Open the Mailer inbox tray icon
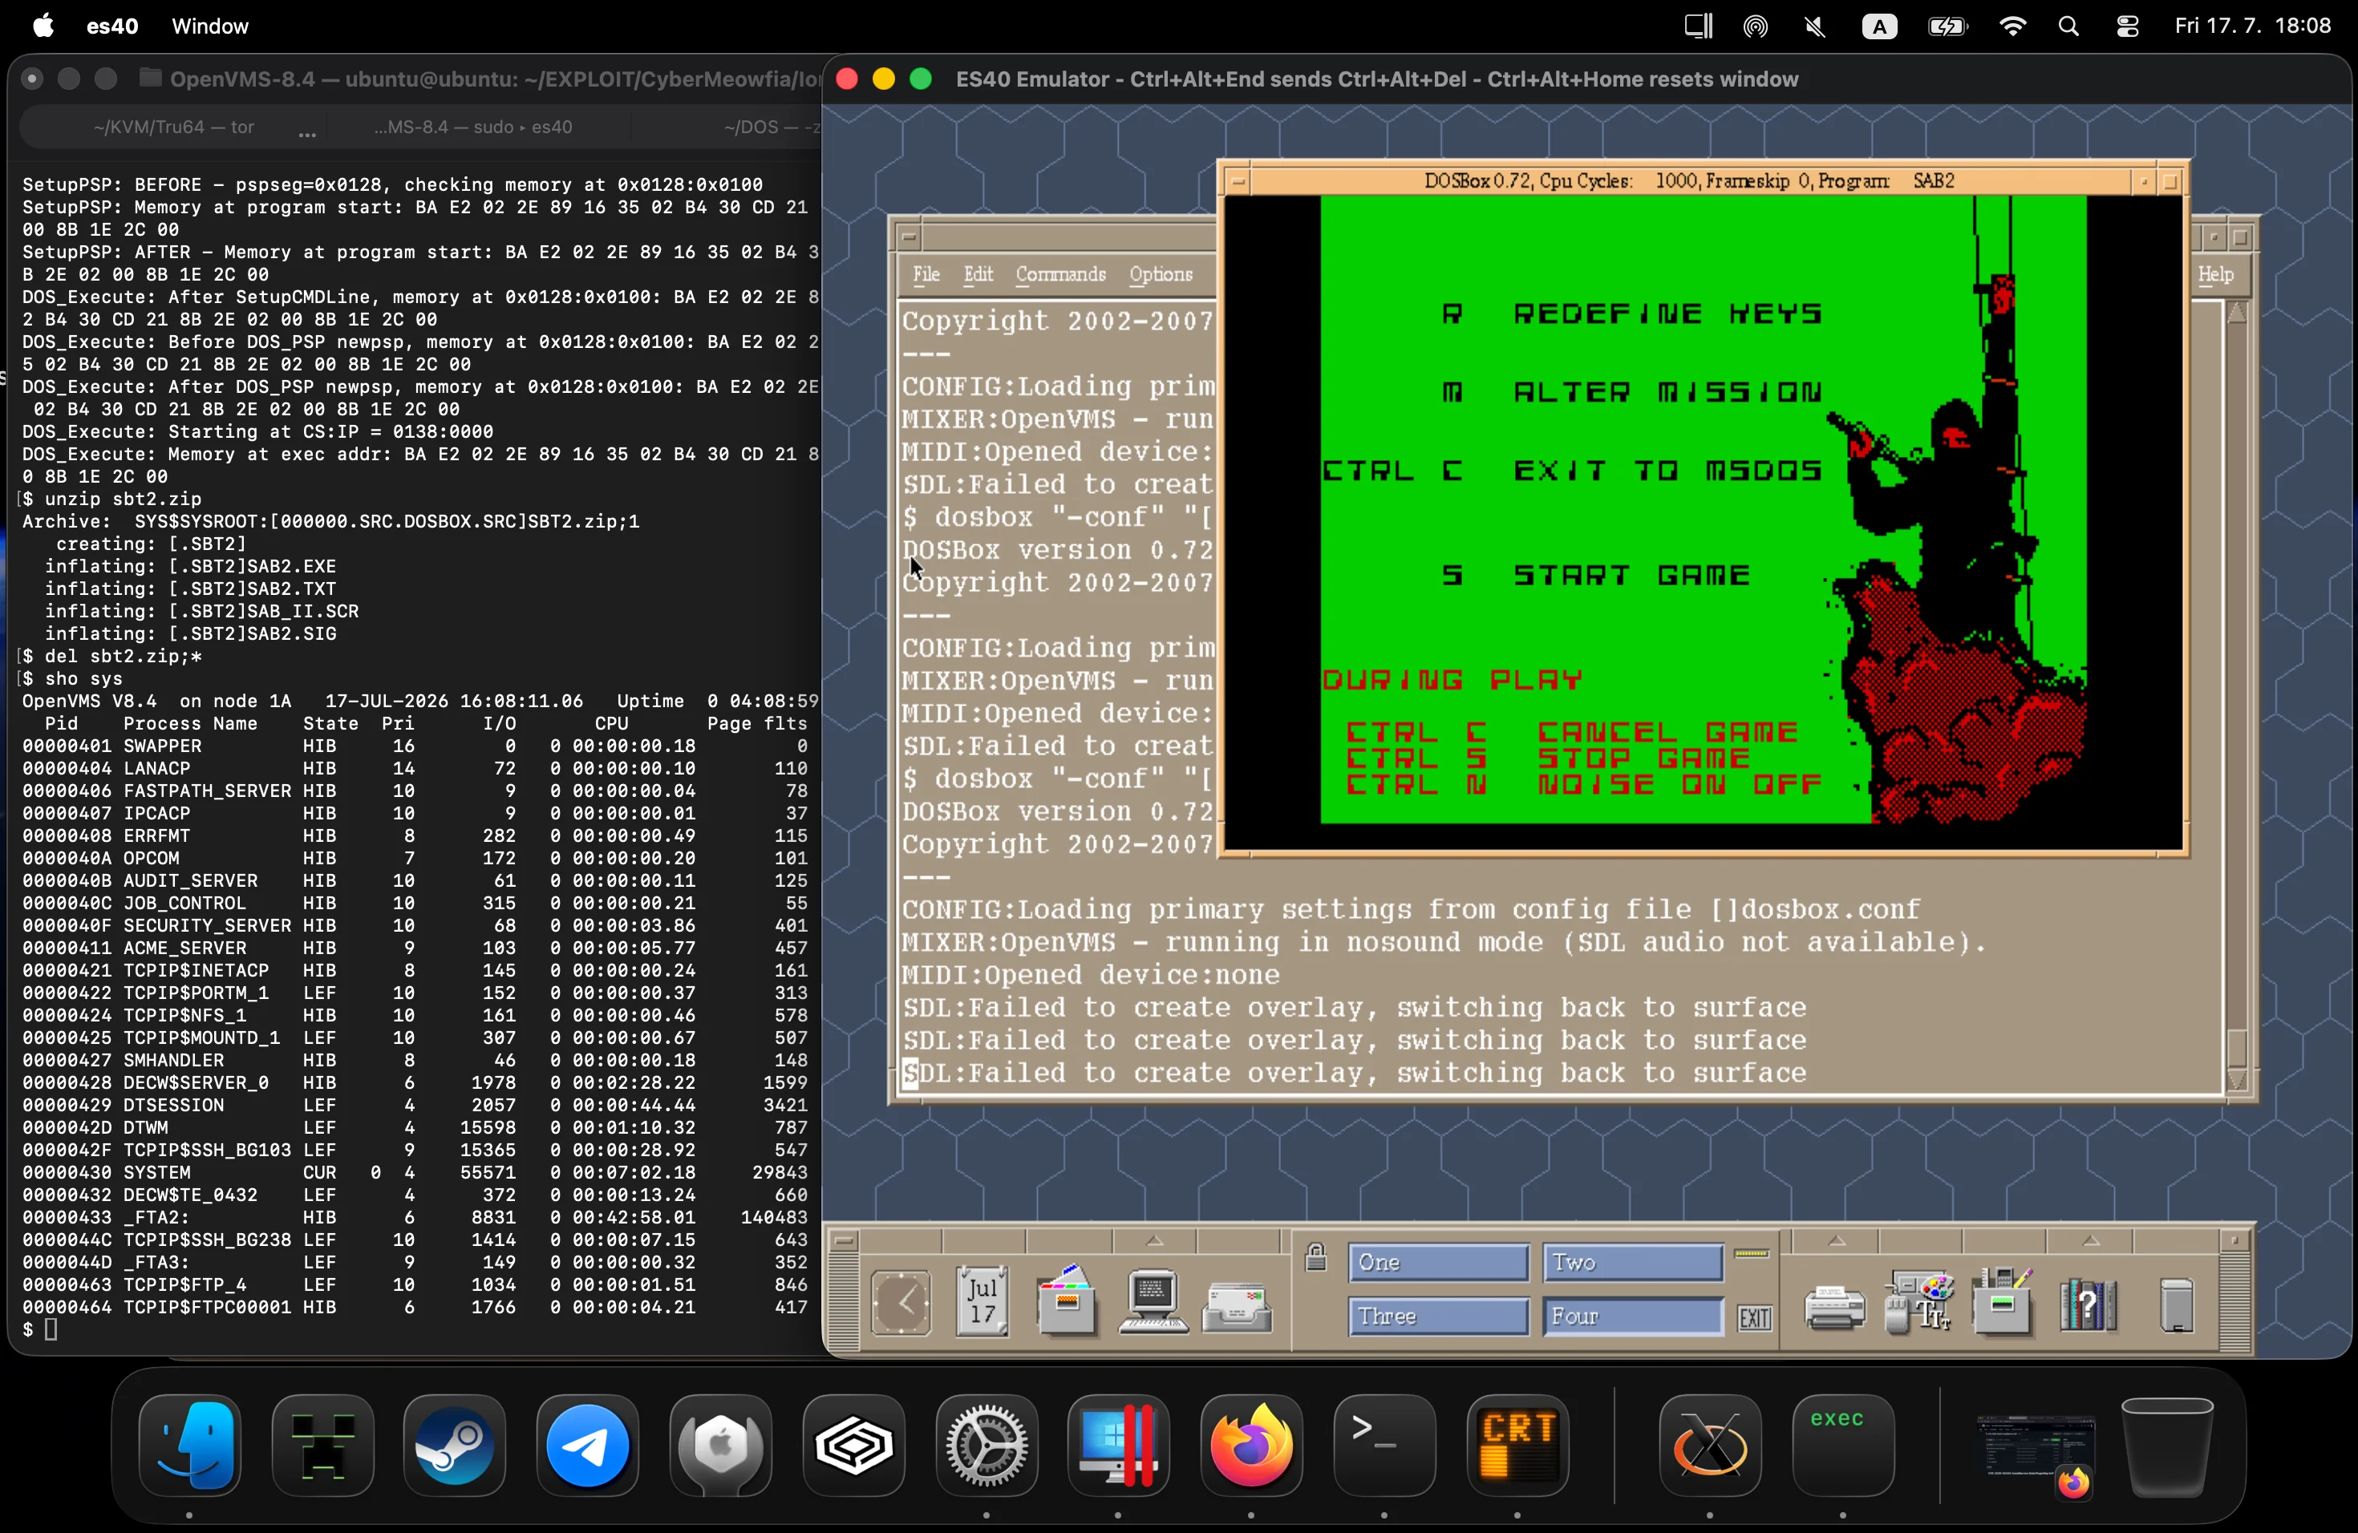 1237,1307
